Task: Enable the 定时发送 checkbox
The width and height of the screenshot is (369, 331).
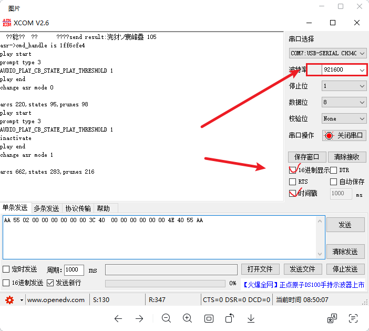Action: 6,269
